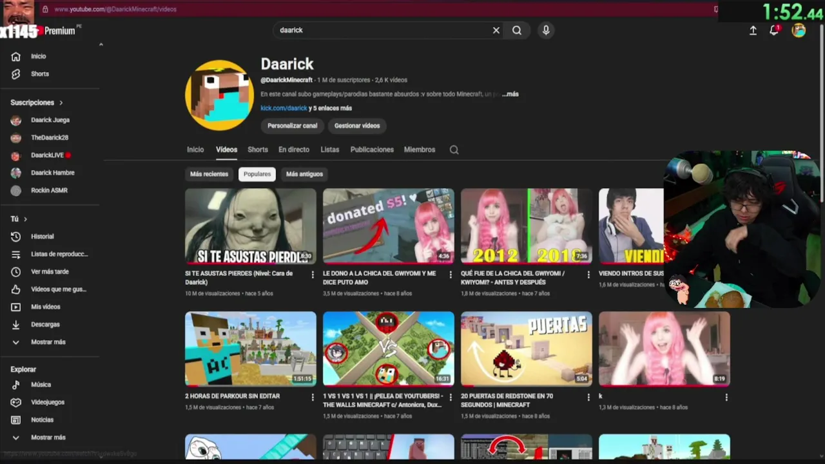
Task: Open the 2 HORAS DE PARKOUR thumbnail
Action: [251, 349]
